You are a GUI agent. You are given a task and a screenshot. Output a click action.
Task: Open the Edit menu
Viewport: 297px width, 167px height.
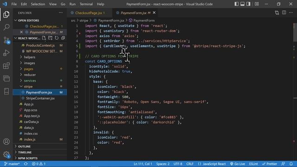[24, 4]
